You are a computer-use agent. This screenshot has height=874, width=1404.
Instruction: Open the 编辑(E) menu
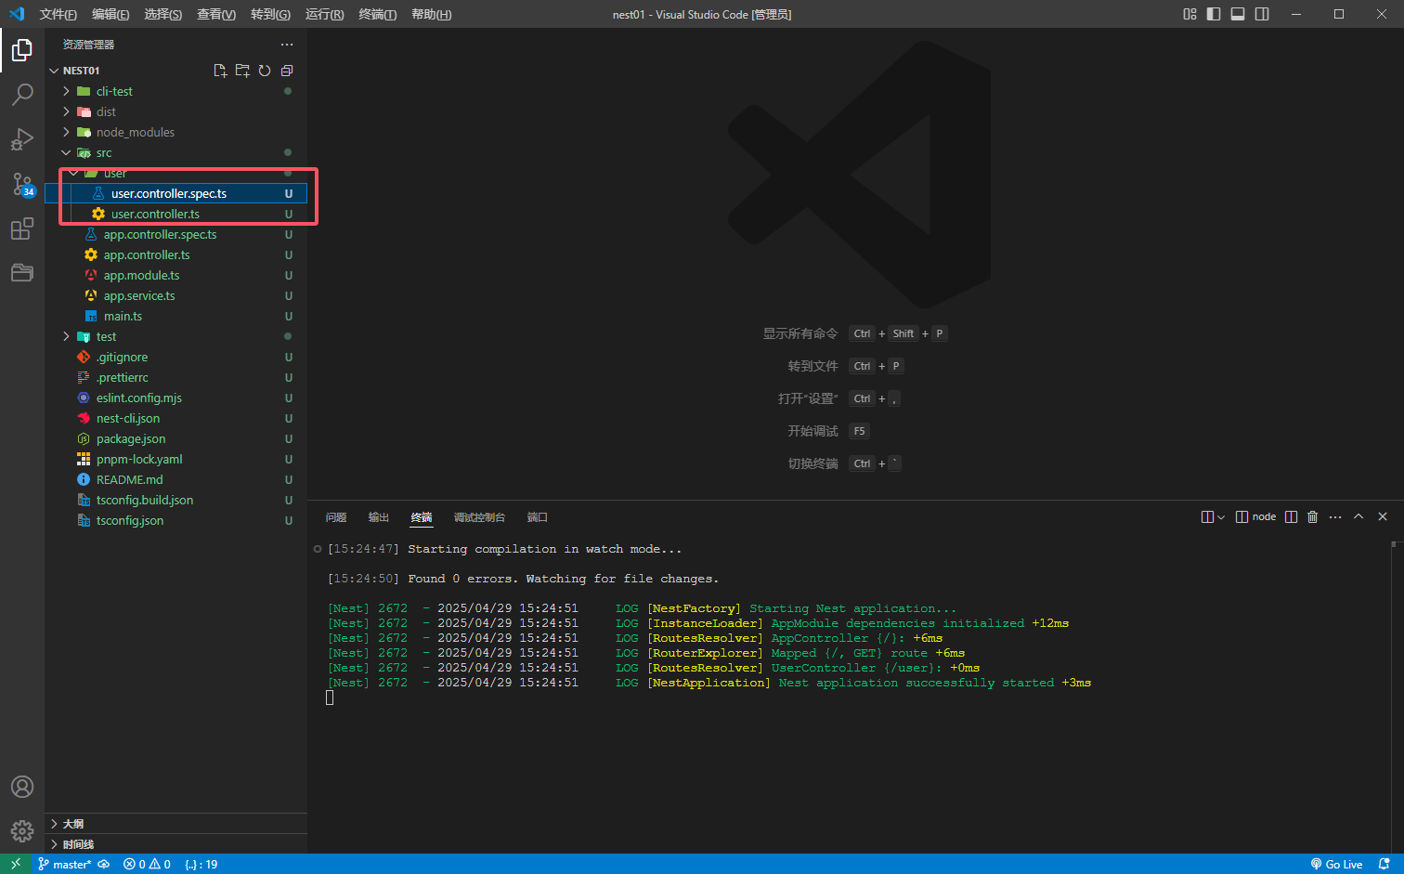point(110,14)
